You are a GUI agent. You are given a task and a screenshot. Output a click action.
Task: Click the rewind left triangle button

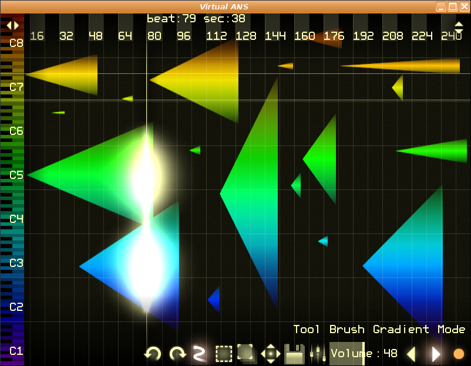[411, 354]
